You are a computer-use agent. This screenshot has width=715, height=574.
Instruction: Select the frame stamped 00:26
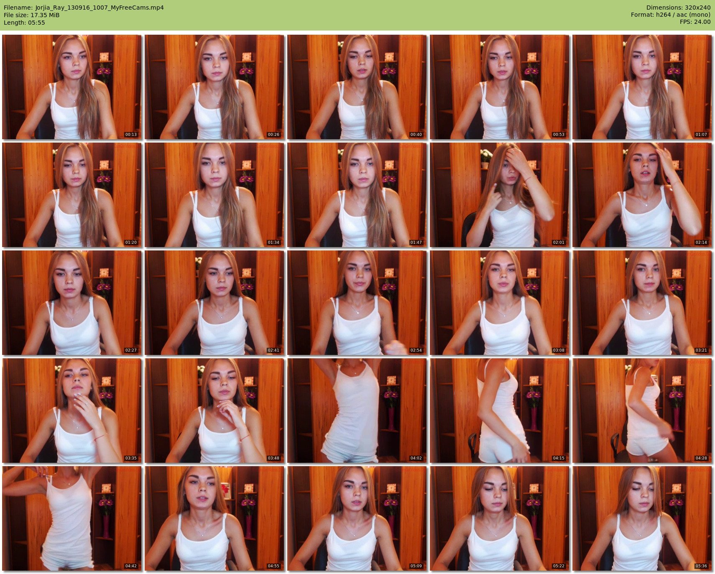(214, 87)
